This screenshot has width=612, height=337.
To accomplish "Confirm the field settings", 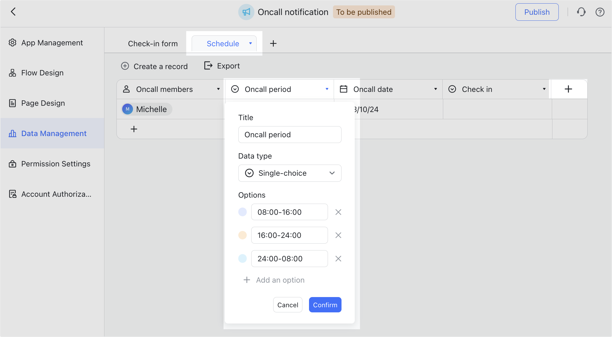I will [325, 305].
